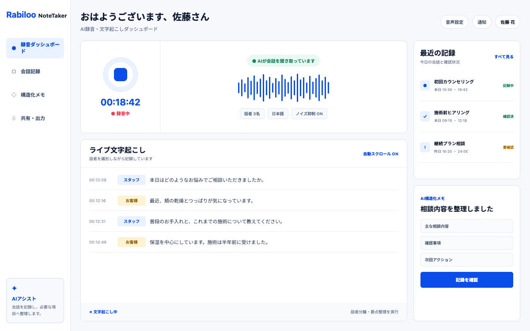This screenshot has width=530, height=331.
Task: Go to 会話記録 in the sidebar
Action: [x=35, y=71]
